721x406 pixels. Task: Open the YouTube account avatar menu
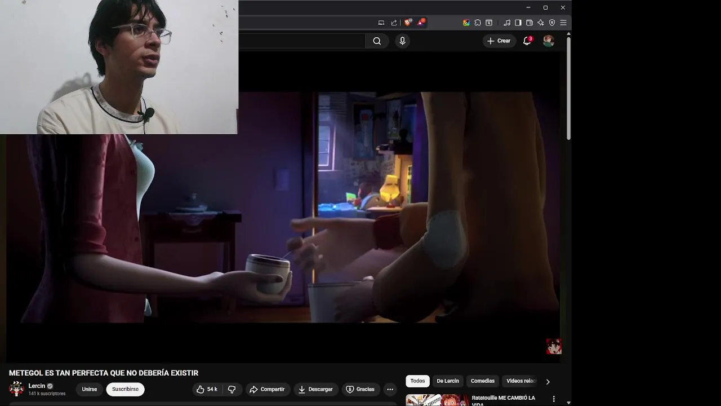pyautogui.click(x=549, y=41)
